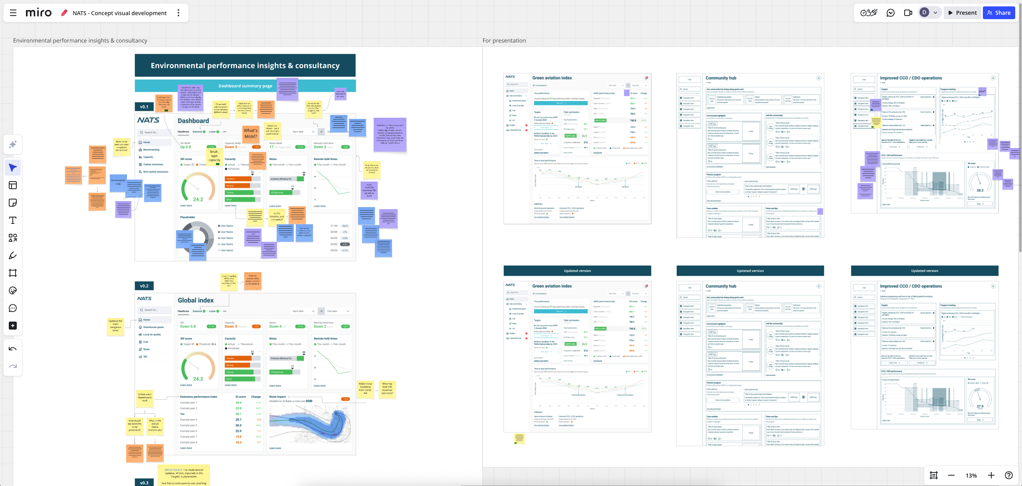1022x486 pixels.
Task: Select the sticky note tool
Action: click(x=13, y=203)
